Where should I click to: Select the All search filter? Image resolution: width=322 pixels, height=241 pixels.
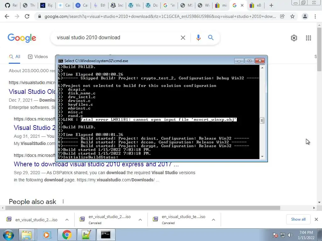tap(14, 57)
